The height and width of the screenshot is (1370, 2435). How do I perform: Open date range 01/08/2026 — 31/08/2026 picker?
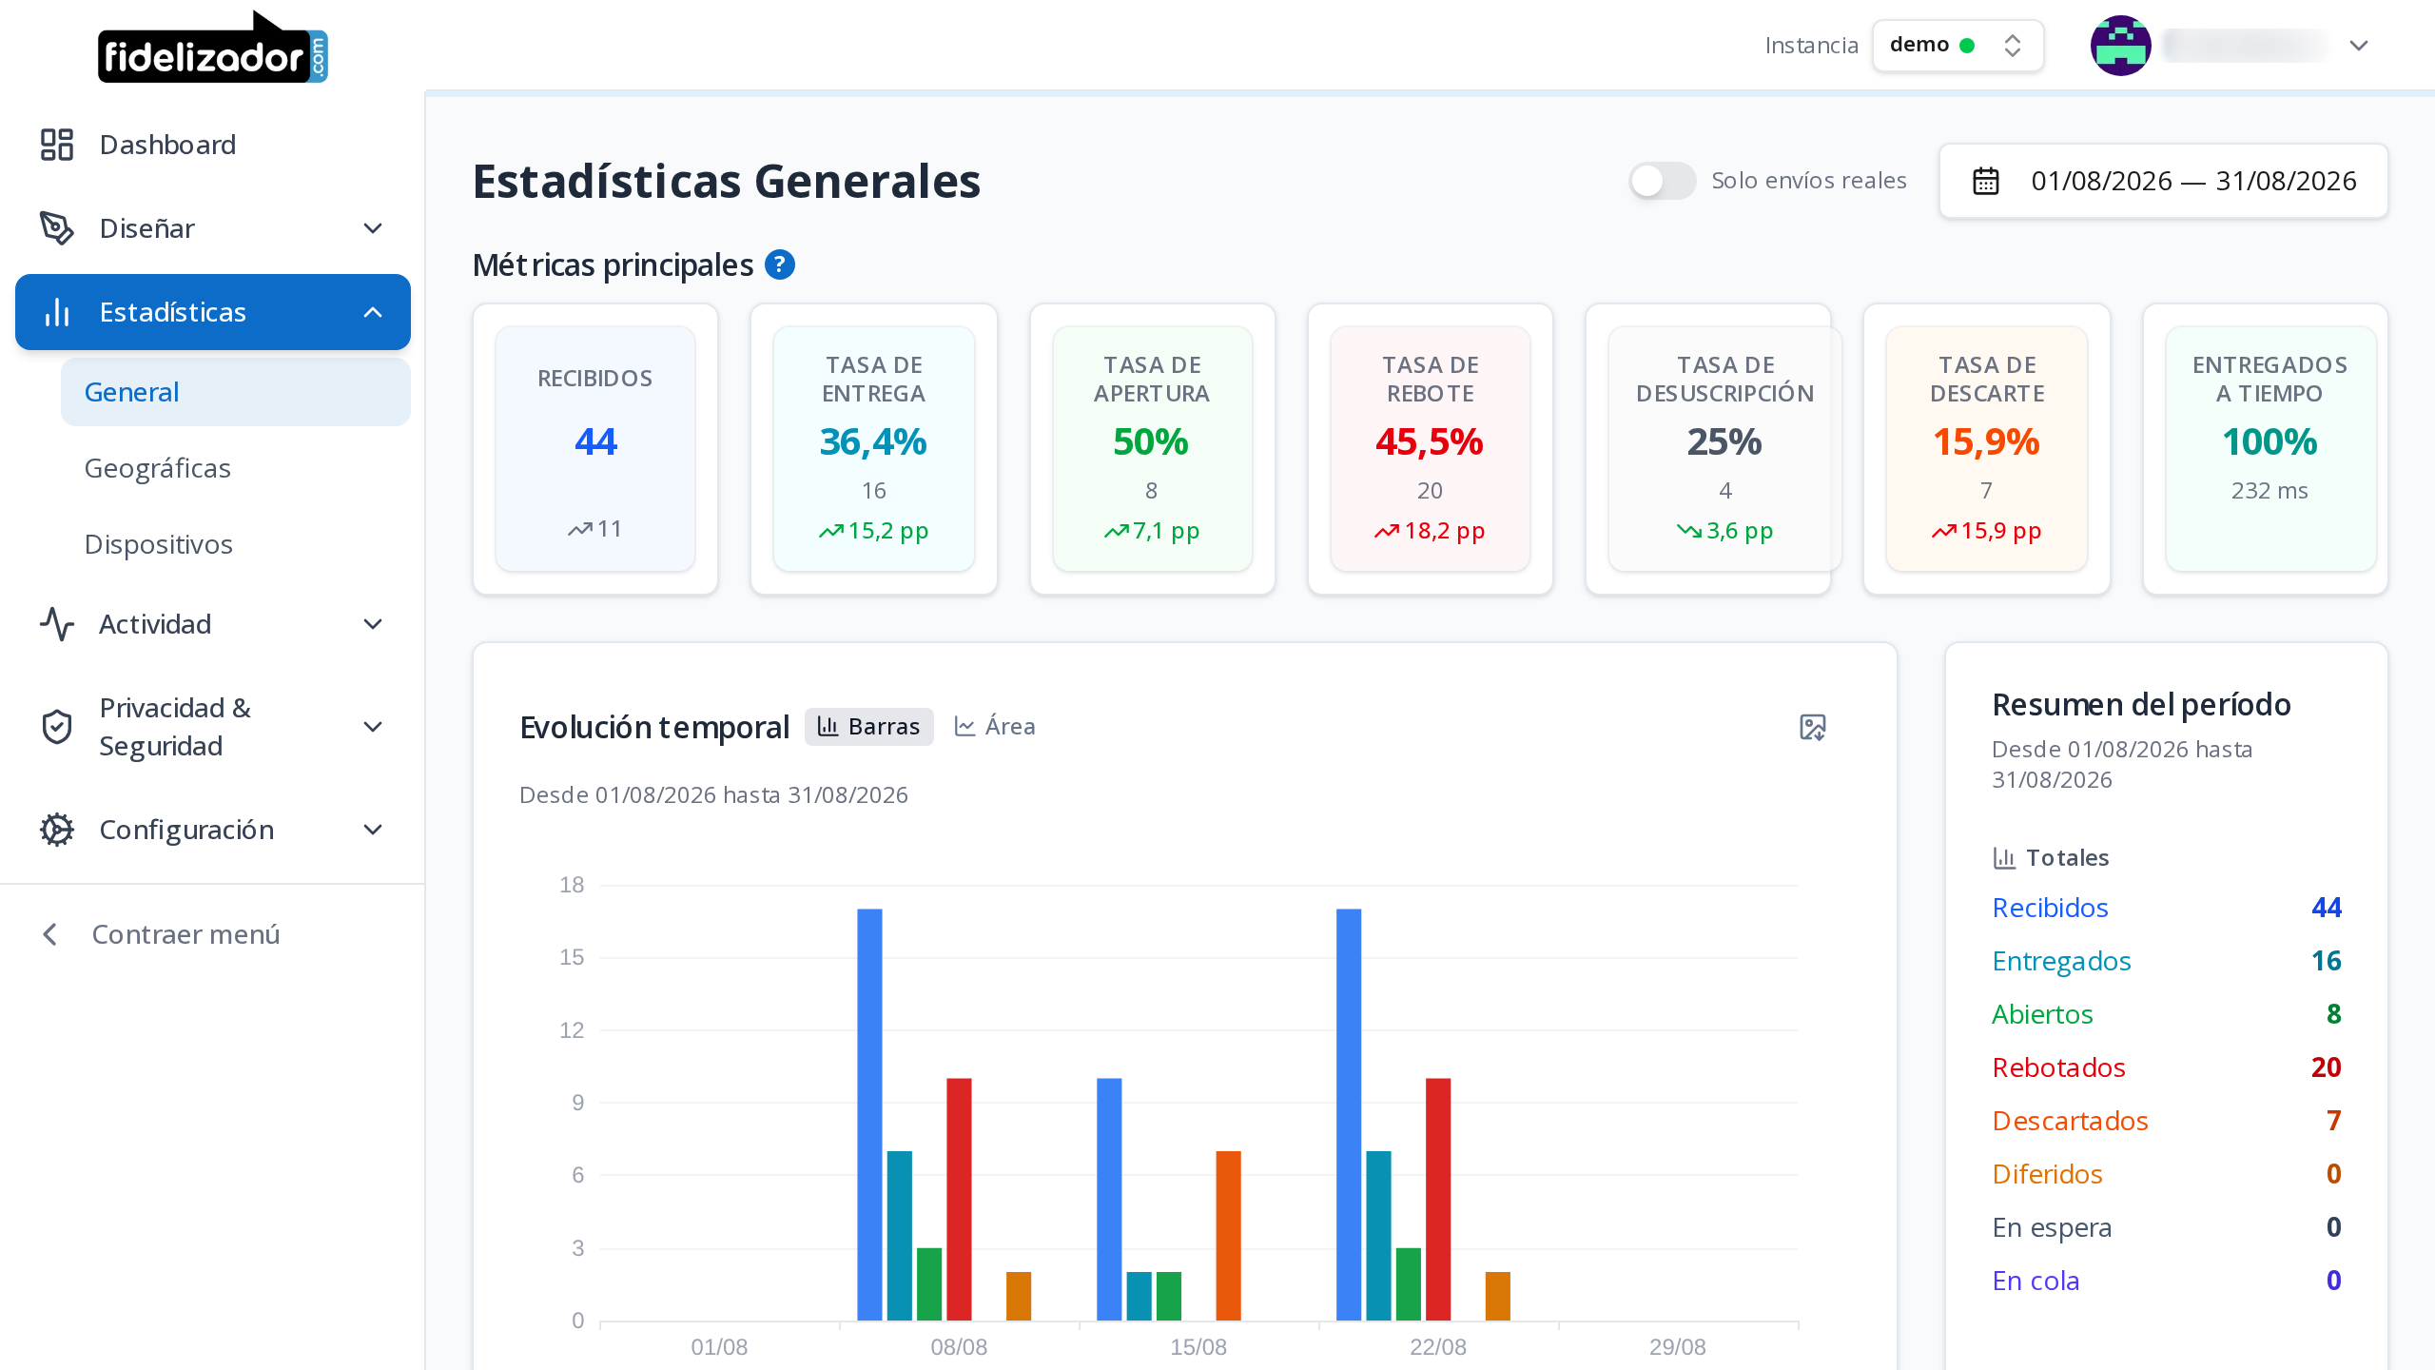click(2164, 181)
